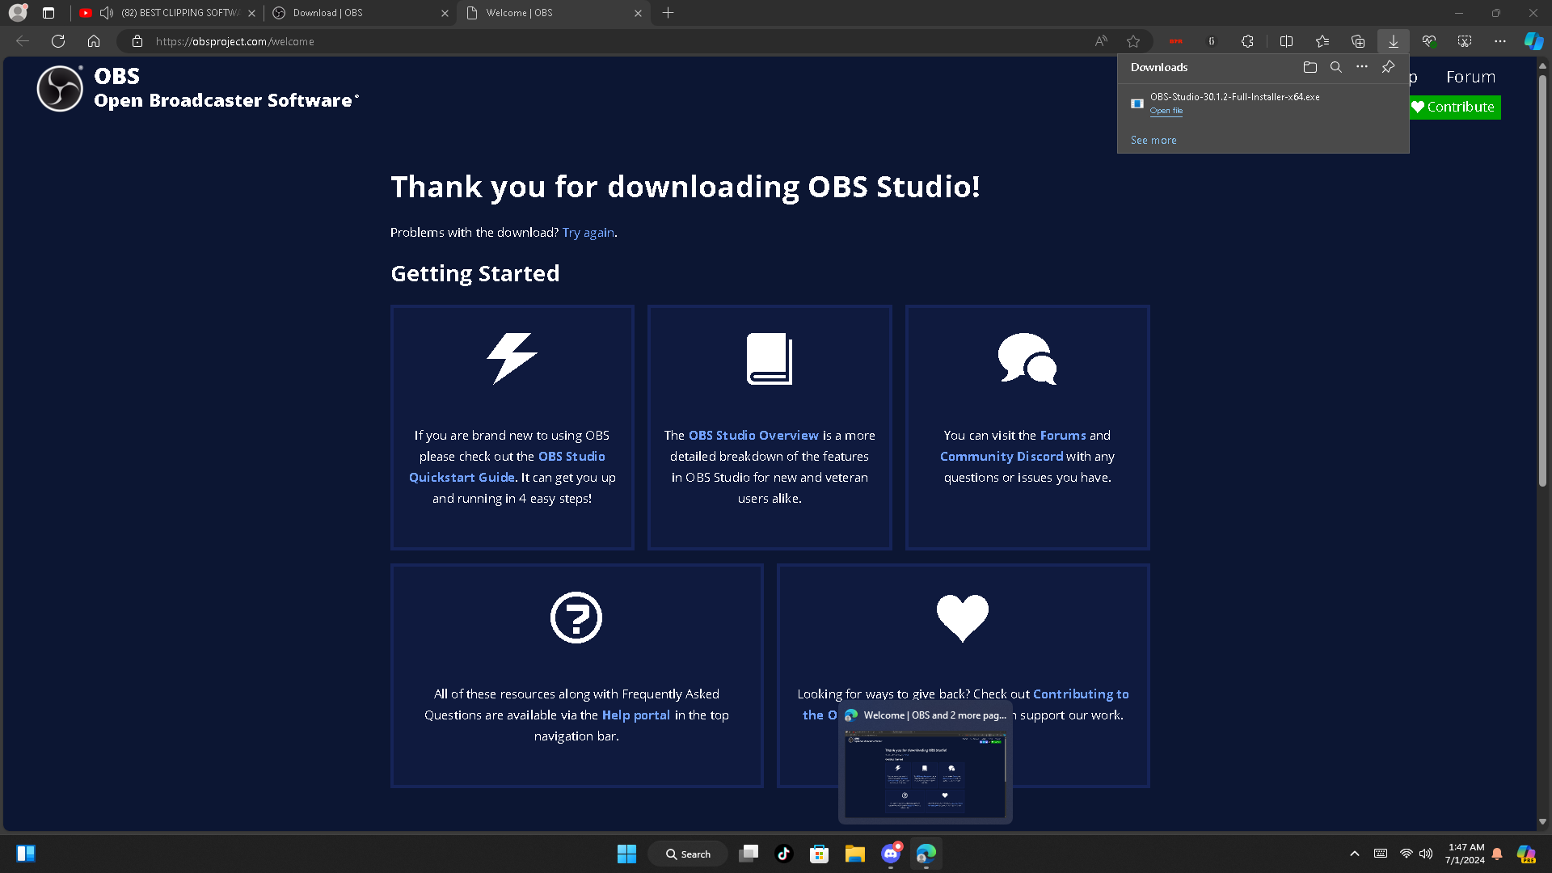Click the OBS logo in page header

click(60, 88)
